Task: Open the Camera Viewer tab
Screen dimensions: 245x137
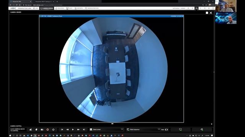Action: 47,8
